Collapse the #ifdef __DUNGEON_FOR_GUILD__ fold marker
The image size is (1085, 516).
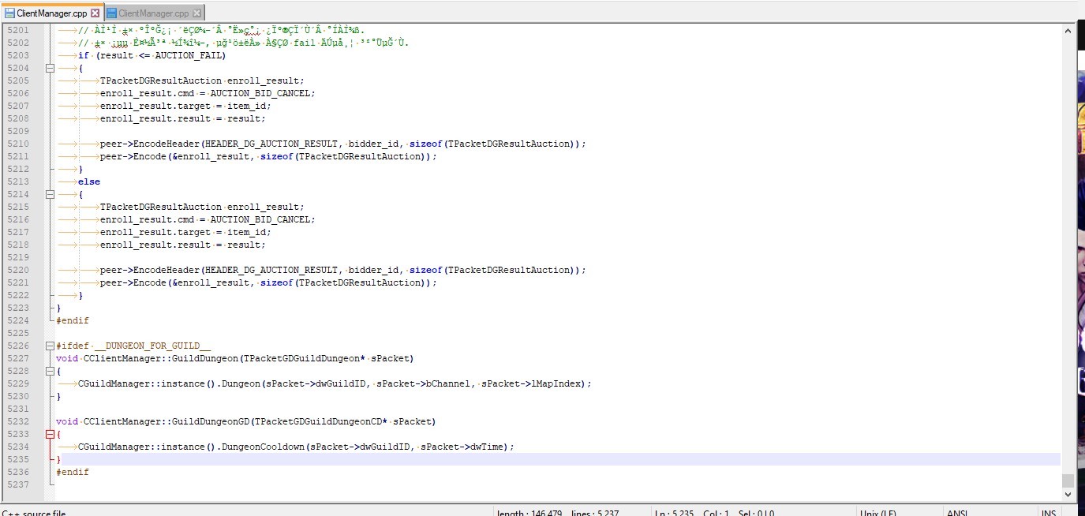(x=51, y=346)
